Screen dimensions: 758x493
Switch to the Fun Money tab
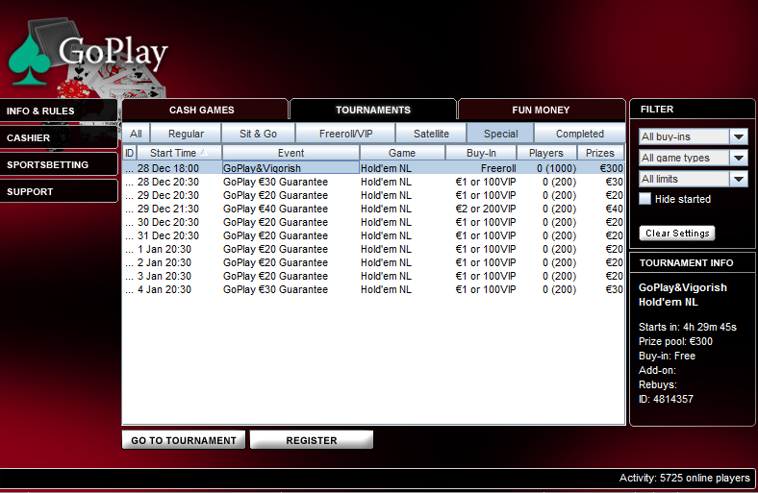pyautogui.click(x=541, y=110)
